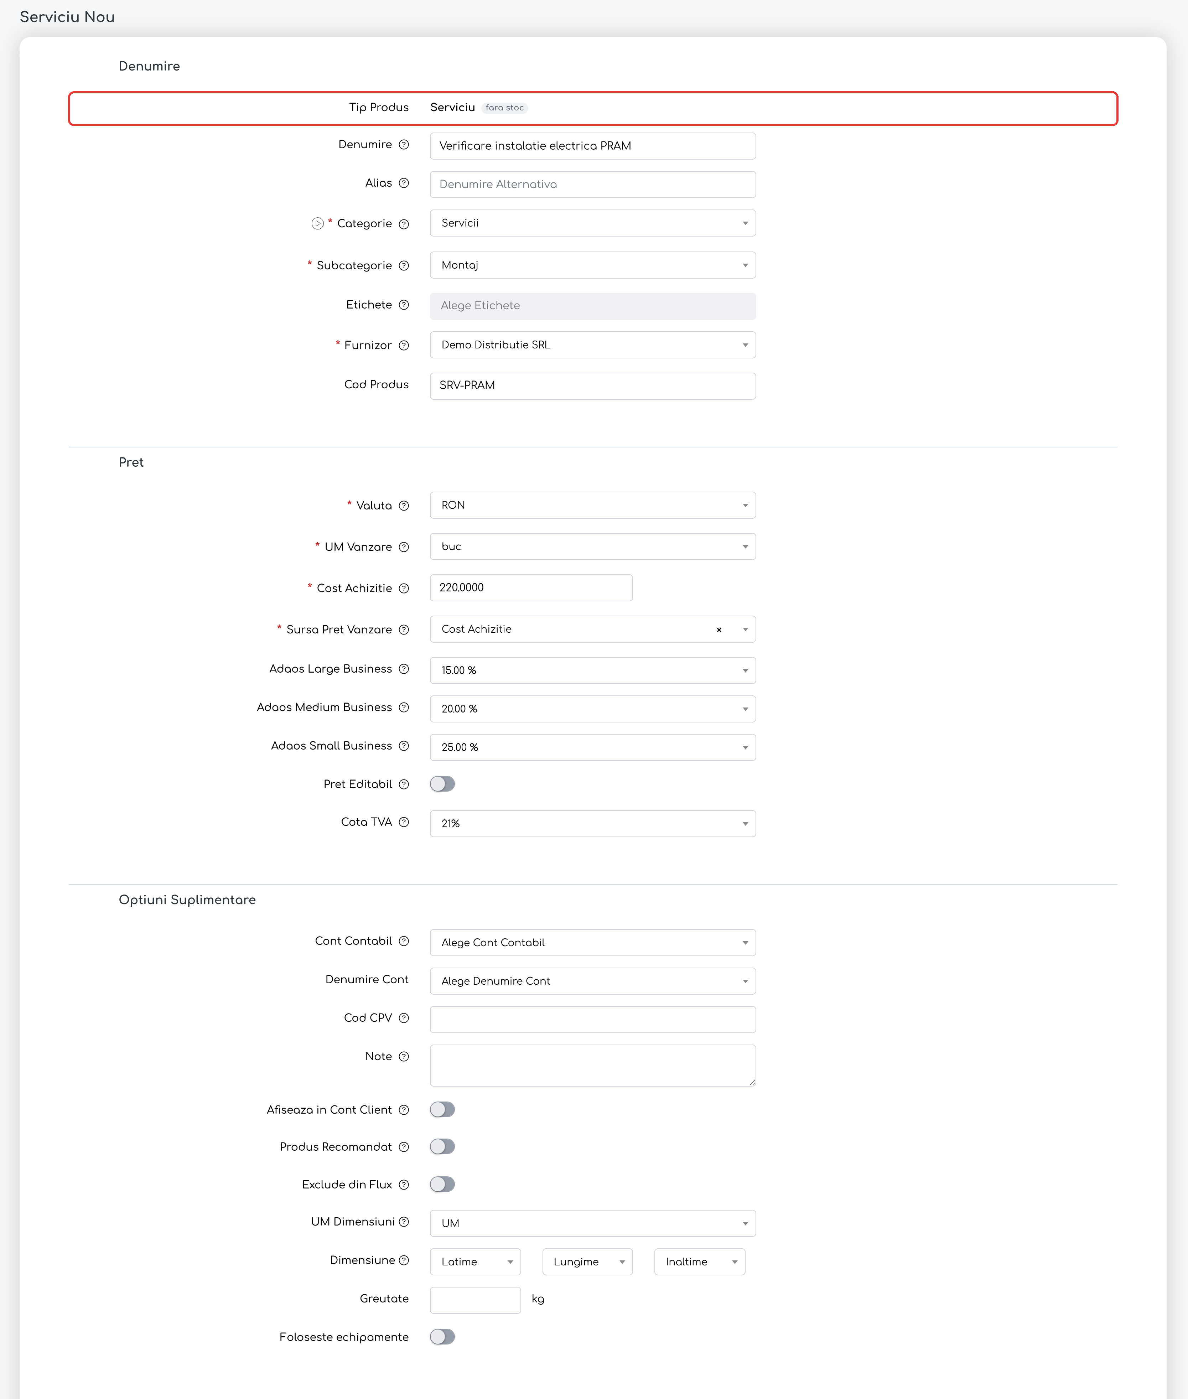
Task: Toggle the Pret Editabil switch
Action: [x=442, y=783]
